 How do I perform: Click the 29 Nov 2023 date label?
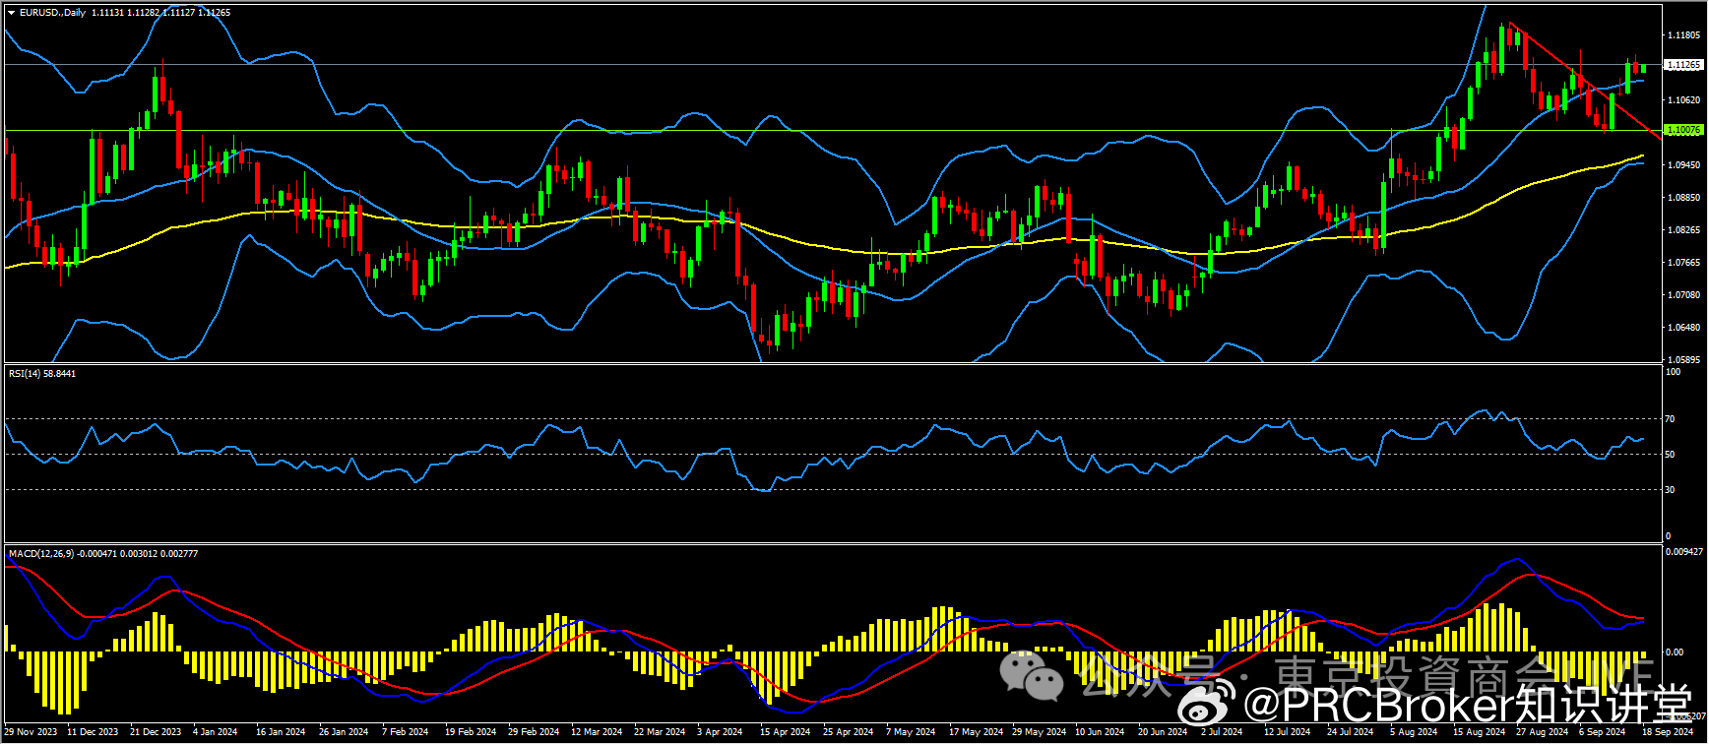tap(31, 732)
